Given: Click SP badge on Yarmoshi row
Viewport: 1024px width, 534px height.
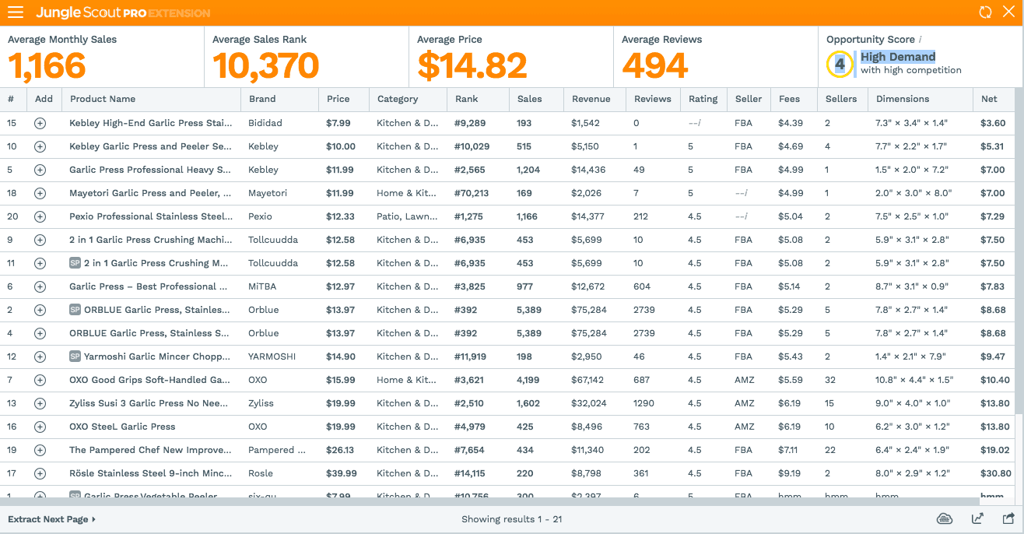Looking at the screenshot, I should (75, 357).
